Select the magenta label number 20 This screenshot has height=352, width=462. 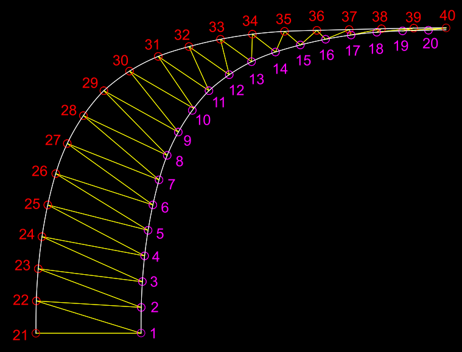pos(430,44)
